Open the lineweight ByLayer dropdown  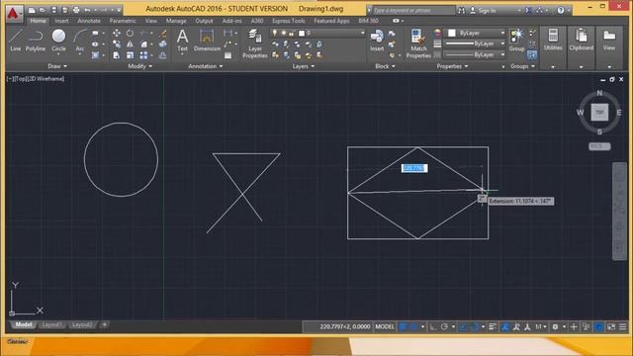(475, 44)
